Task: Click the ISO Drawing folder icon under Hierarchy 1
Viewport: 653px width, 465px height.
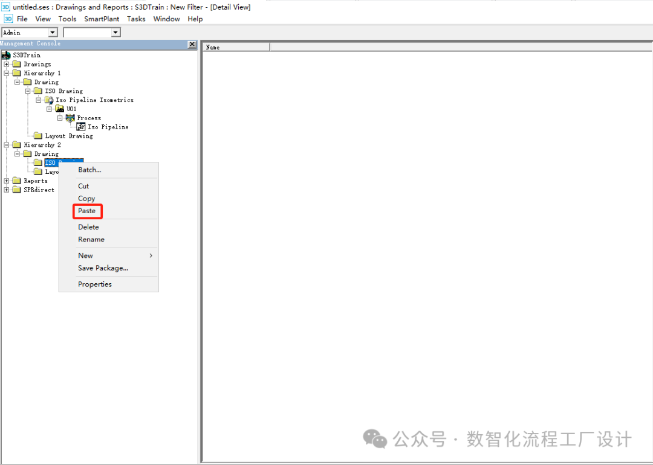Action: coord(38,91)
